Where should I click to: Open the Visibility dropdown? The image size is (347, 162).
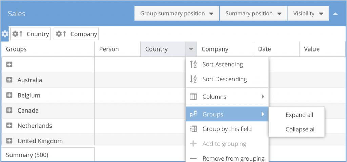point(308,14)
